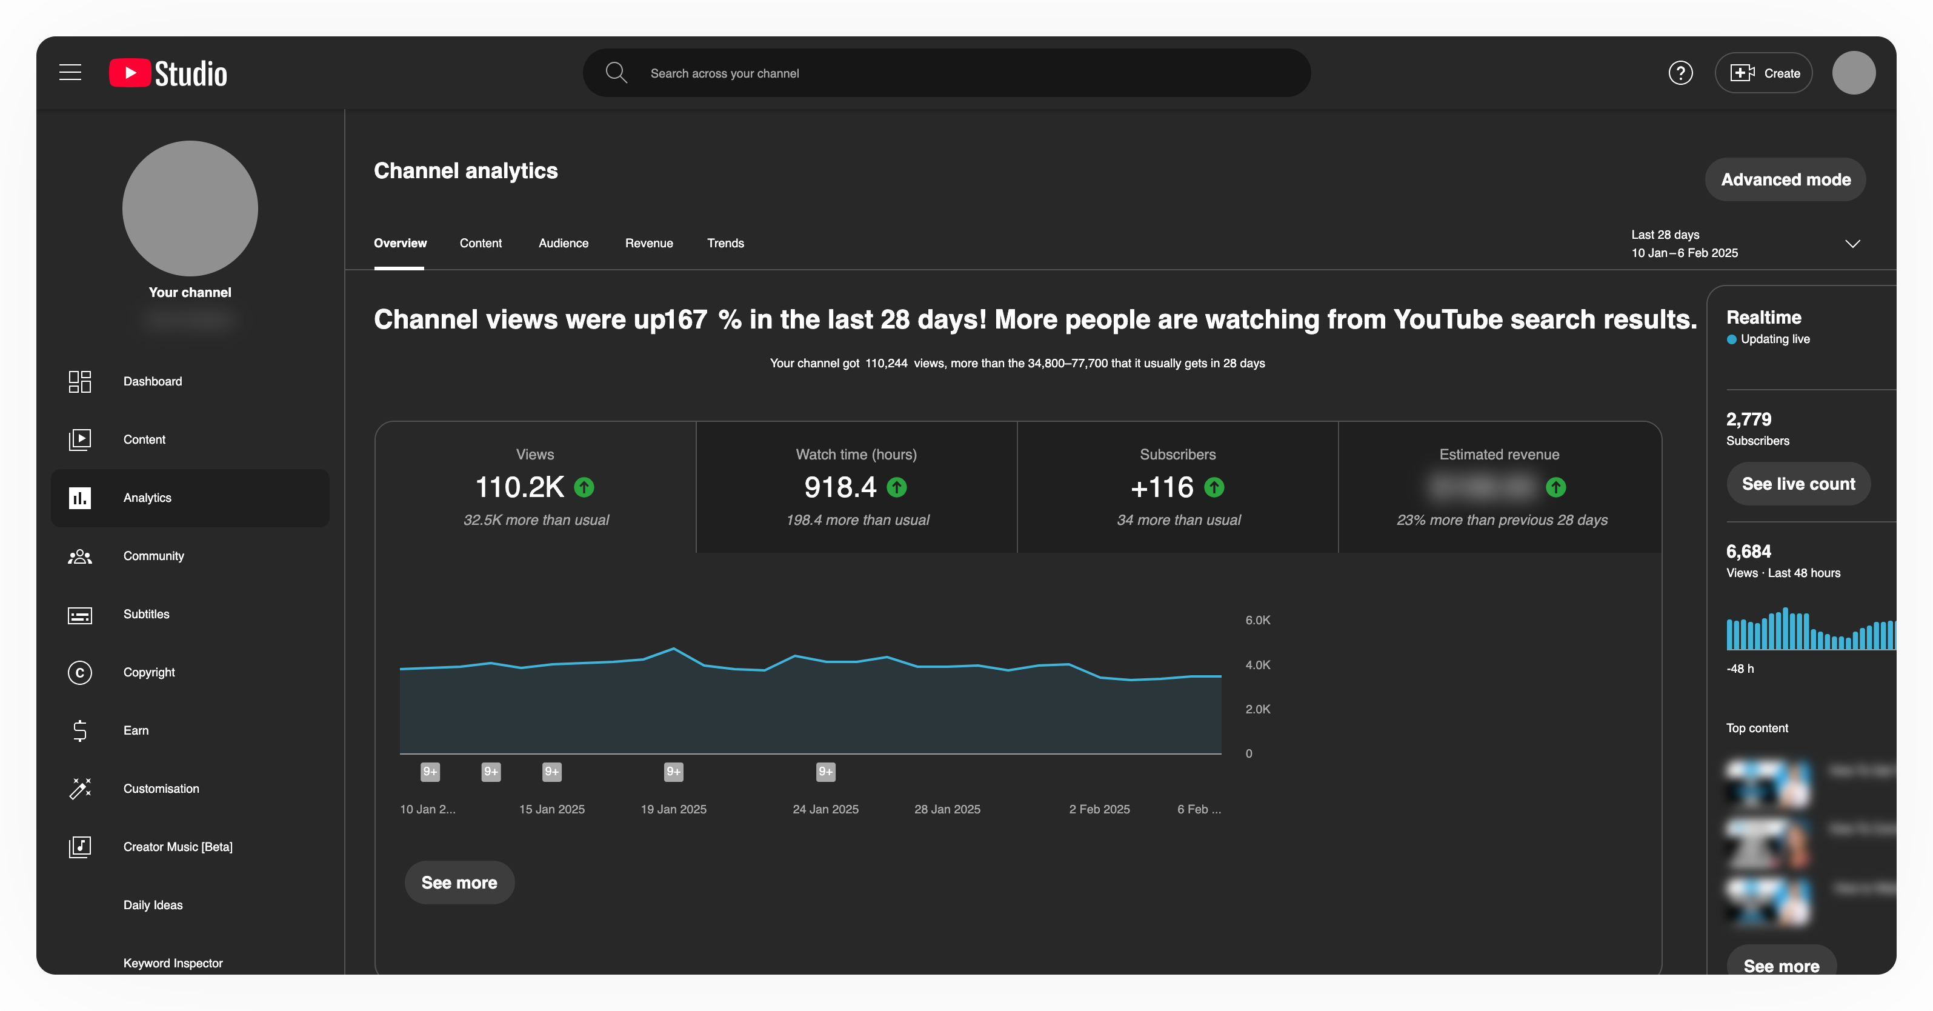1933x1011 pixels.
Task: Click the Content play icon in sidebar
Action: pos(79,439)
